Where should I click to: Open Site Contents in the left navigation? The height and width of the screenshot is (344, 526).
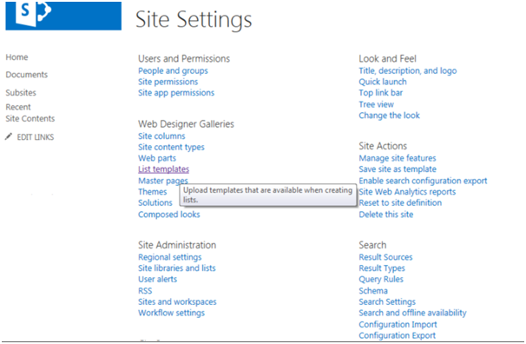[x=30, y=118]
